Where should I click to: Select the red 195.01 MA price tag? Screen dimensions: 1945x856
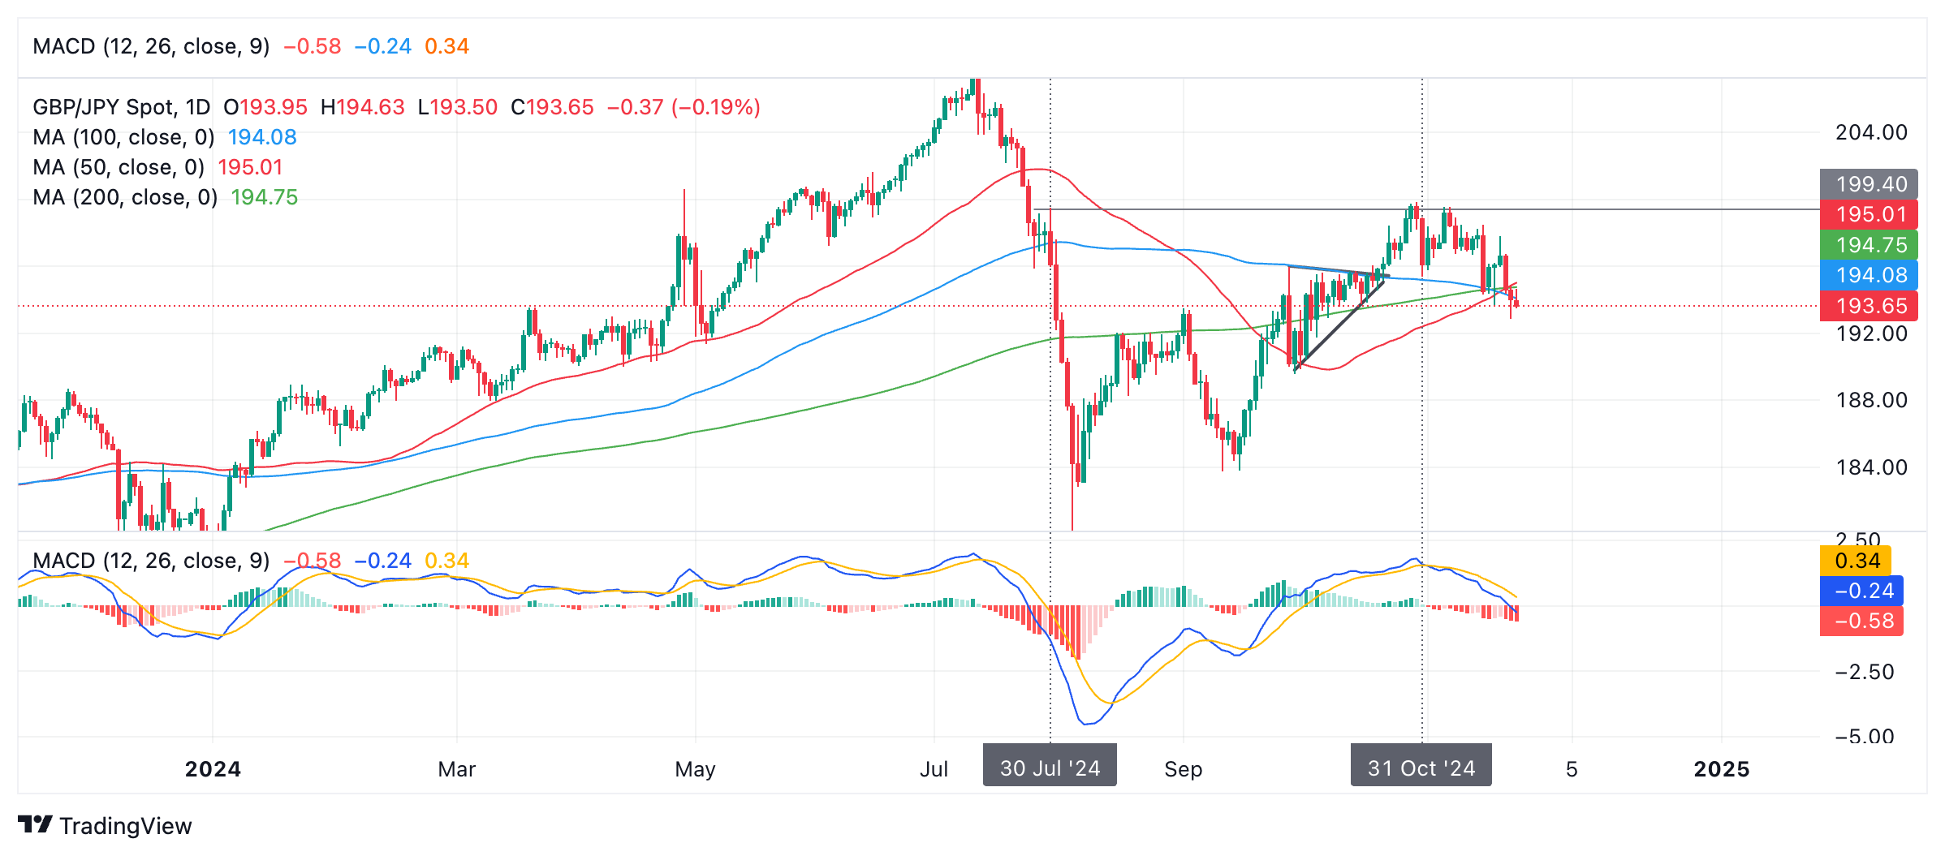coord(1869,214)
